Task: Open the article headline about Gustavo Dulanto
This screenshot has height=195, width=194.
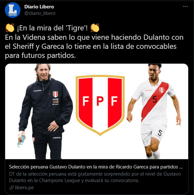Action: click(x=96, y=167)
